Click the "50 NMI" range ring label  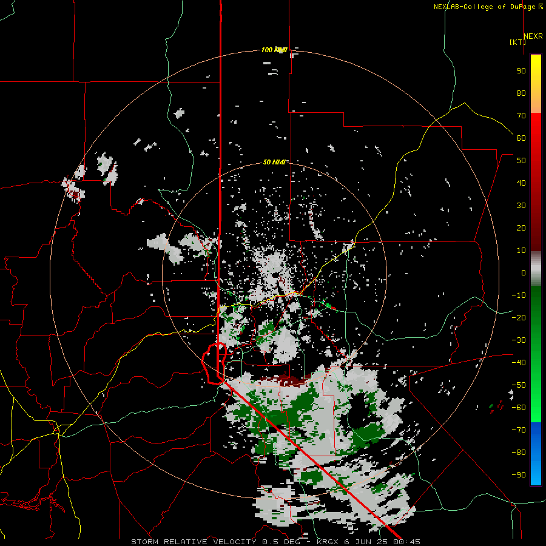[x=274, y=162]
